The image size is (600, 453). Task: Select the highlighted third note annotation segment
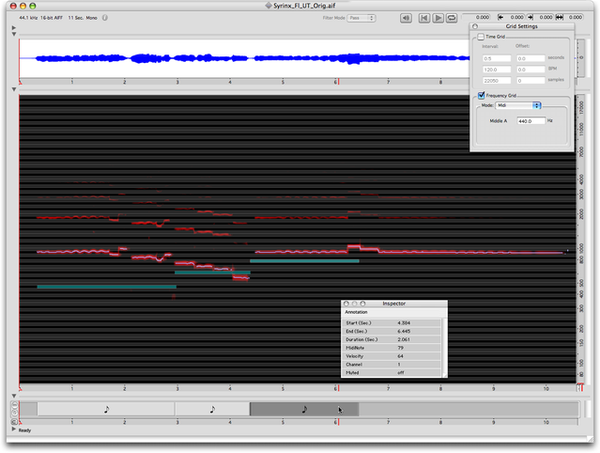pyautogui.click(x=304, y=409)
